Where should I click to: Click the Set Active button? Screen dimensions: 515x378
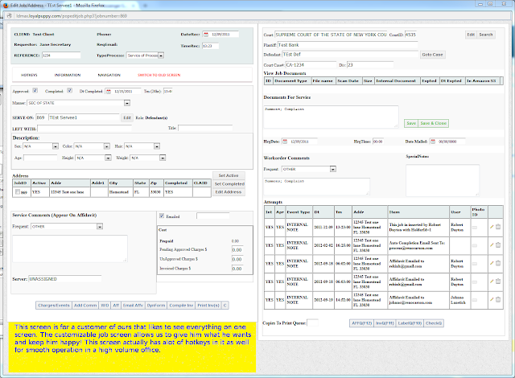[x=229, y=175]
